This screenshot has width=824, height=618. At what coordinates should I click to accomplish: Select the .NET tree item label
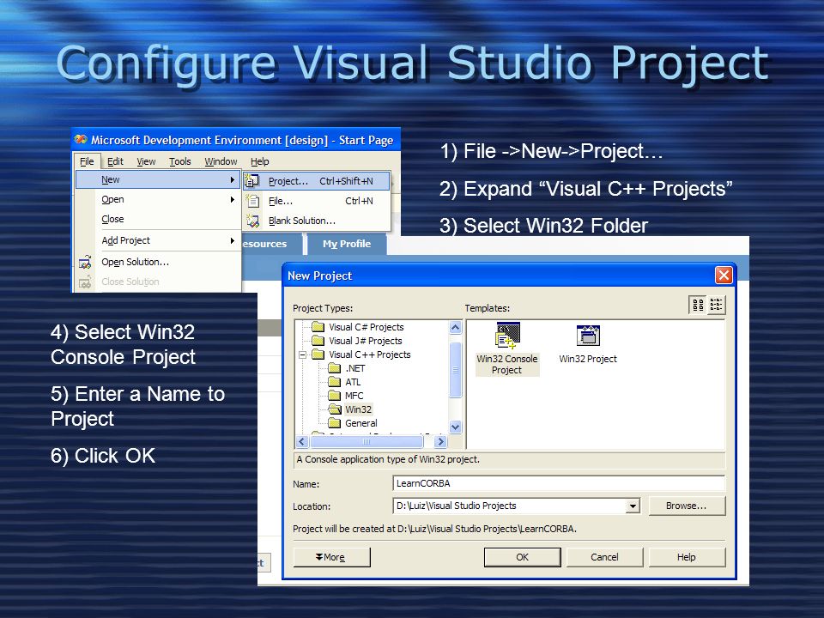coord(355,368)
